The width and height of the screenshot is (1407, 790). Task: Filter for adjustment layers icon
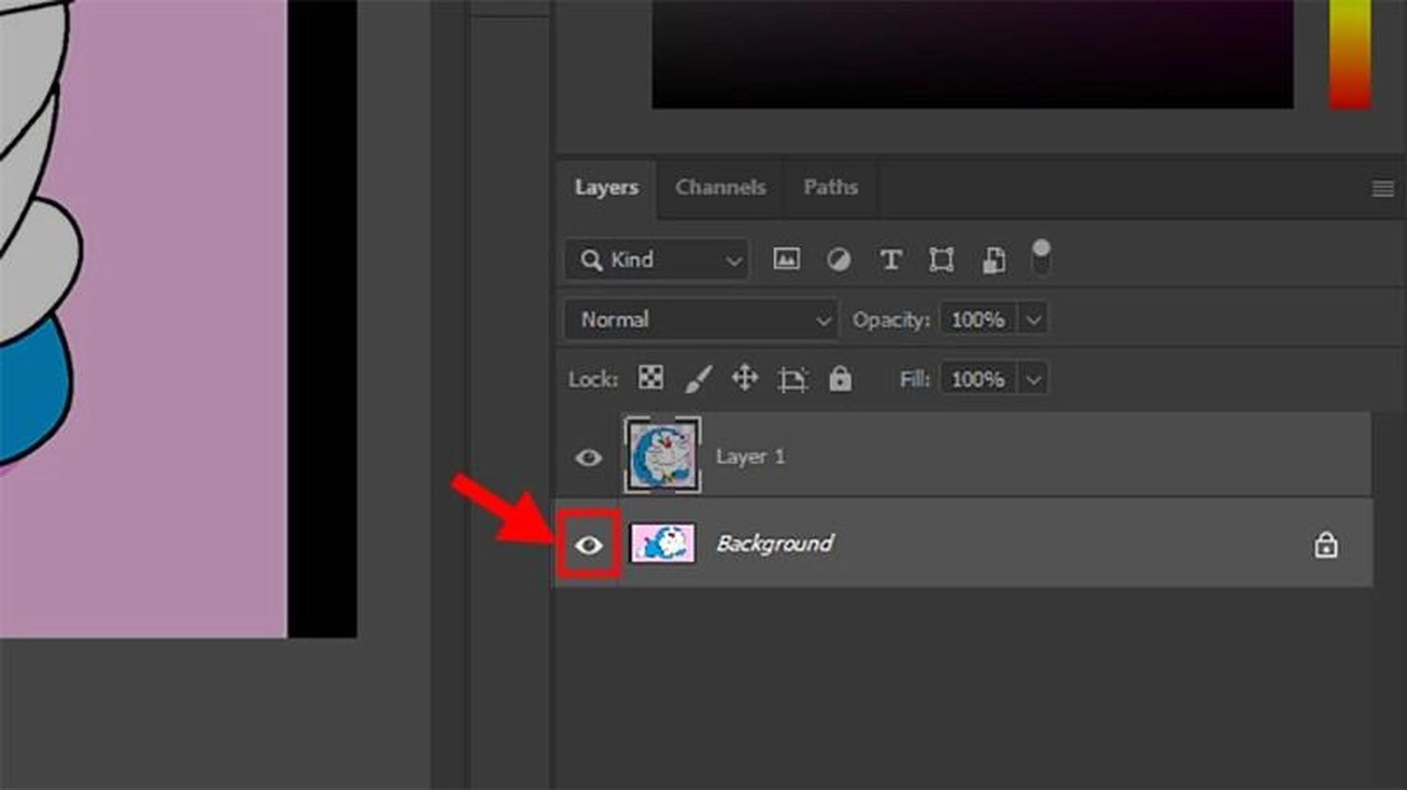(839, 260)
